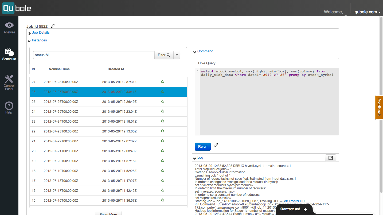Select instance row created 2013-05-29T12:26:49Z
Viewport: 383px width, 215px height.
click(x=108, y=101)
